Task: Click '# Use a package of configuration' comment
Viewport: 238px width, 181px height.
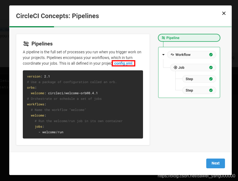Action: 72,82
